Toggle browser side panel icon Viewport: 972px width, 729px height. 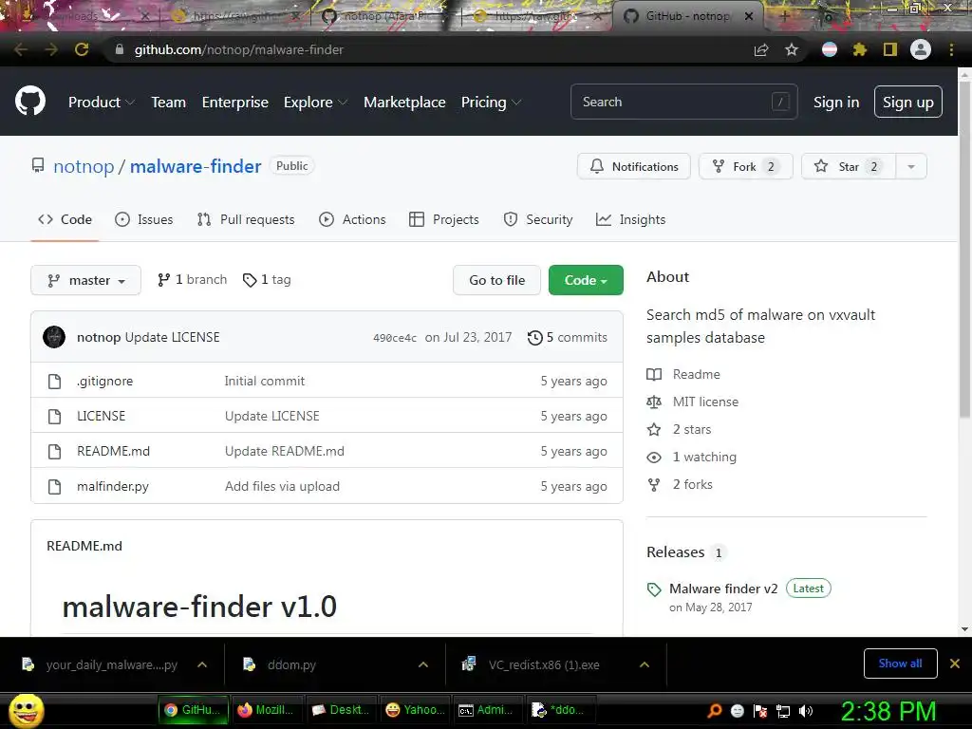point(890,49)
